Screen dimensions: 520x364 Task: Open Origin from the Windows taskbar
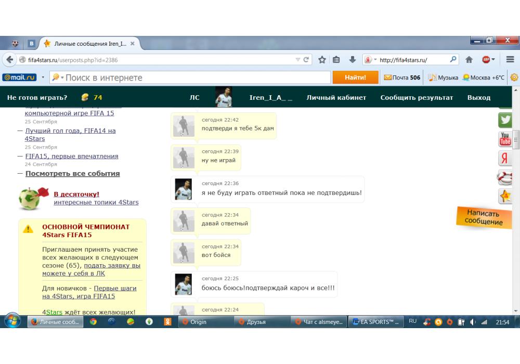click(200, 322)
